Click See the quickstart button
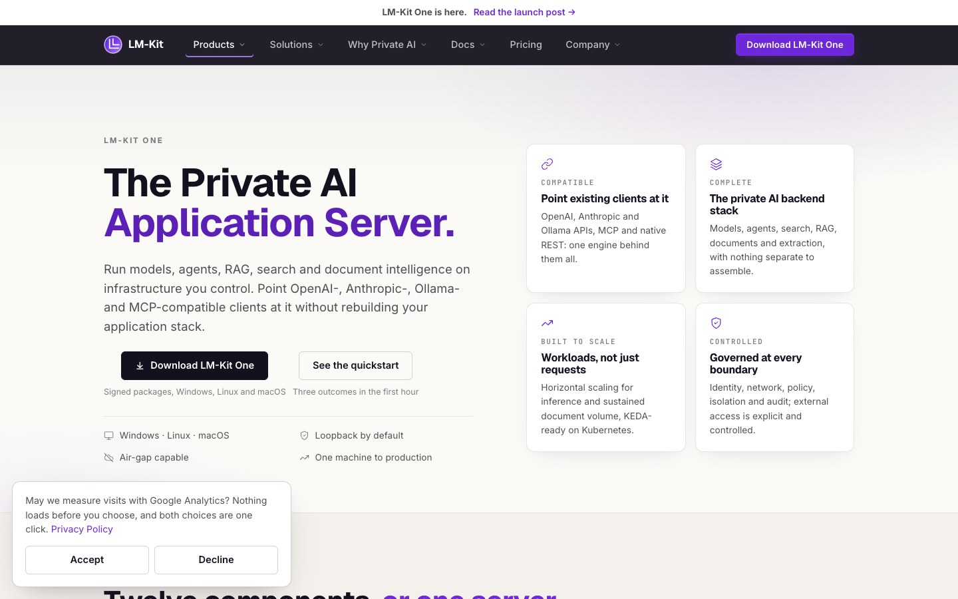 355,365
